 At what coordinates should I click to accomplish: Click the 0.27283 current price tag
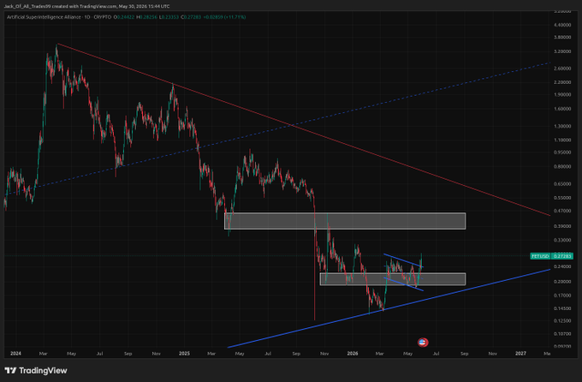point(562,256)
